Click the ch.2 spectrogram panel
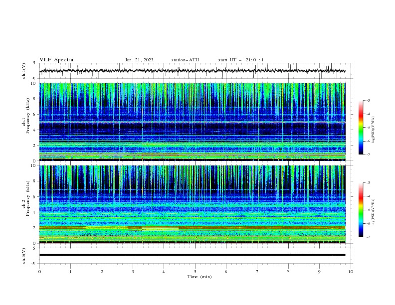Screen dimensions: 395x305 (x=192, y=204)
